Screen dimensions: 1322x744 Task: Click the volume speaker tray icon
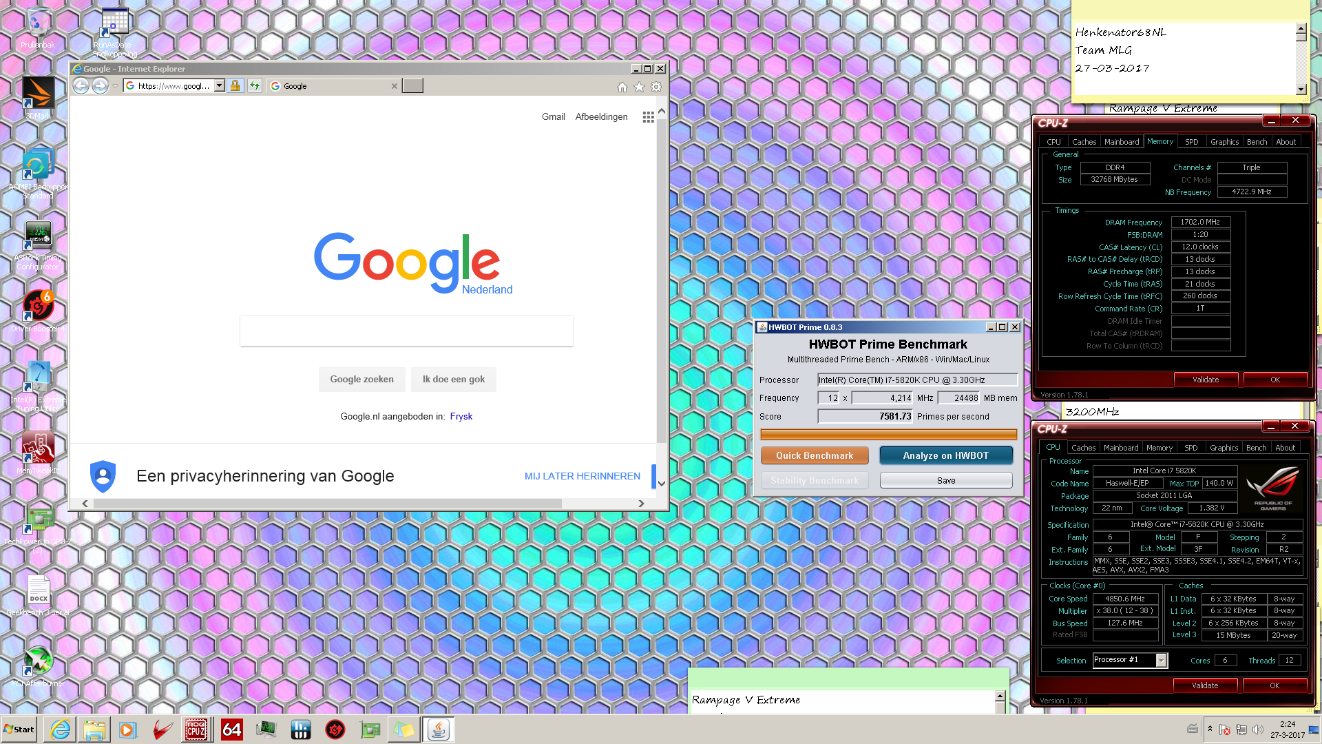(x=1257, y=730)
